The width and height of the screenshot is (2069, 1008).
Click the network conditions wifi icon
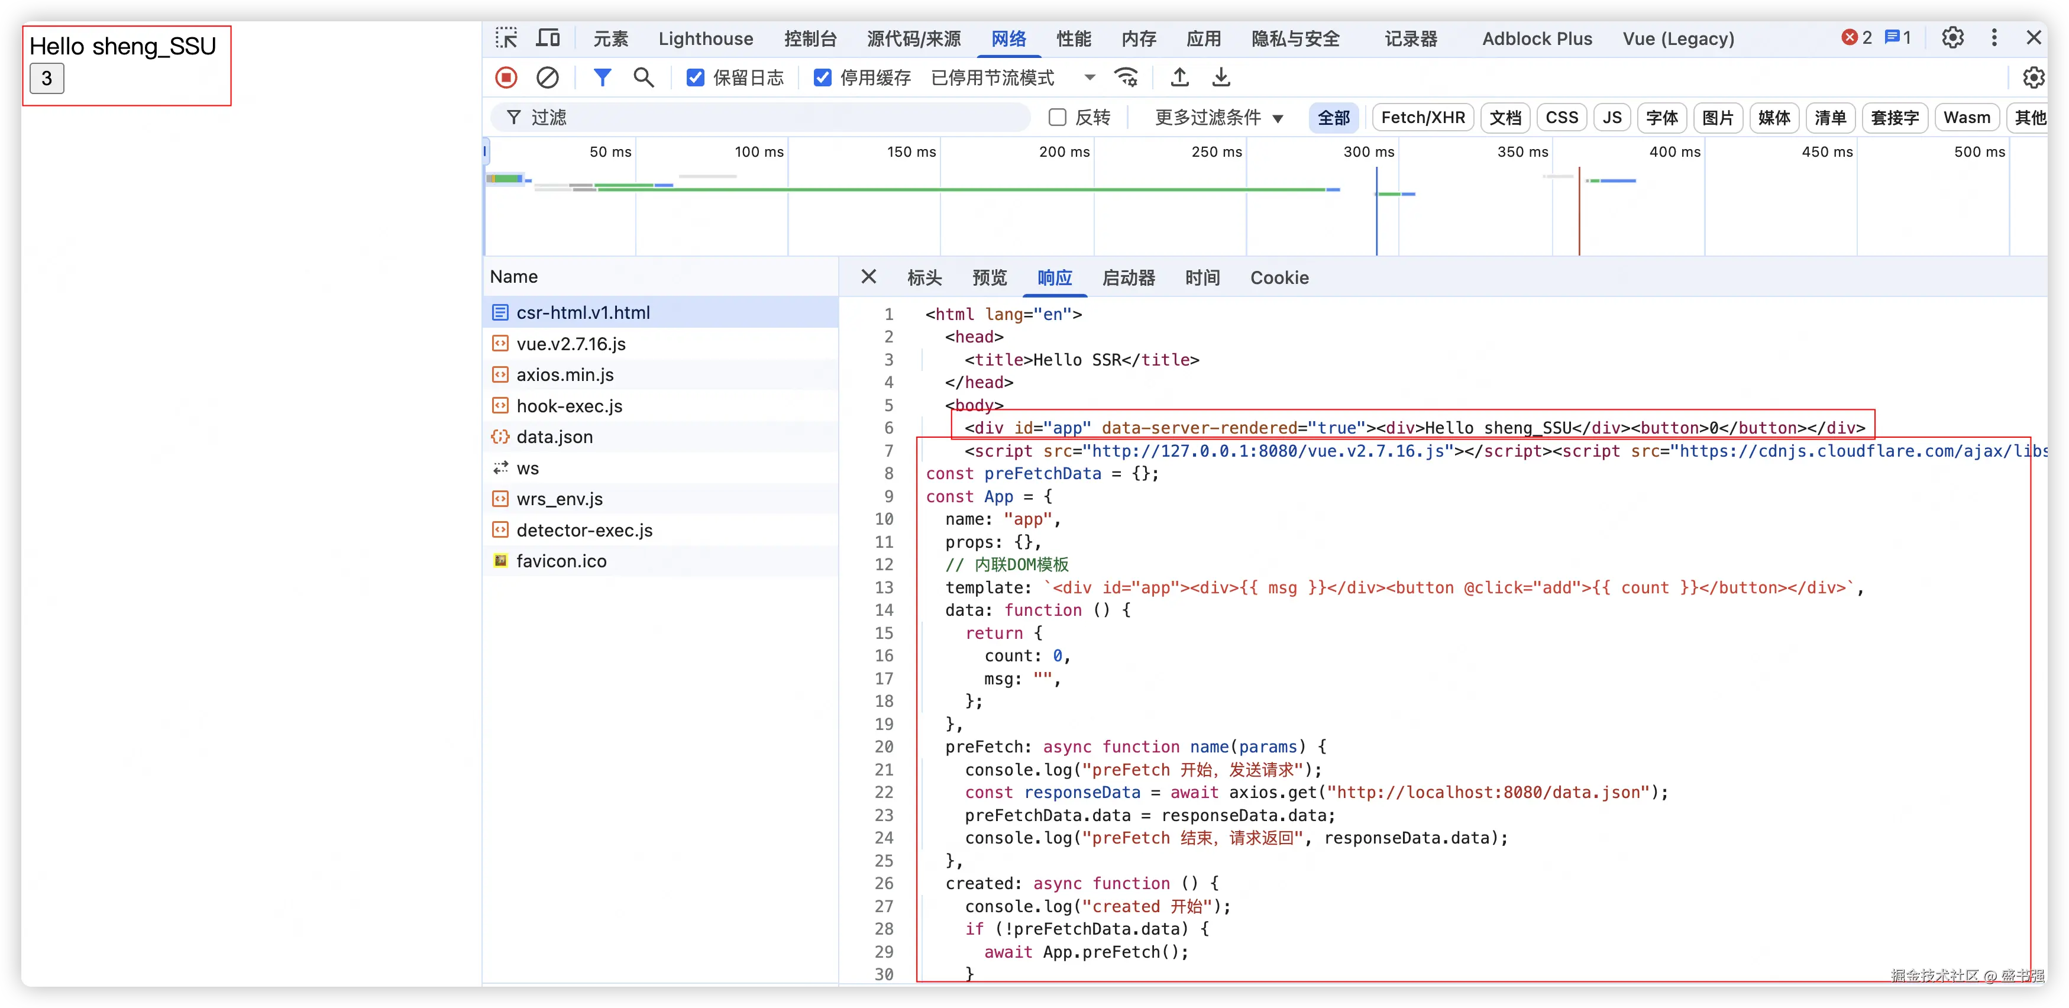pyautogui.click(x=1126, y=77)
